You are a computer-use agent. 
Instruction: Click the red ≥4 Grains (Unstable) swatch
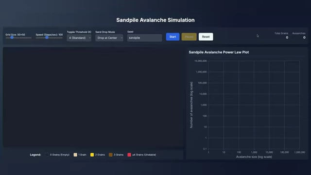click(129, 155)
